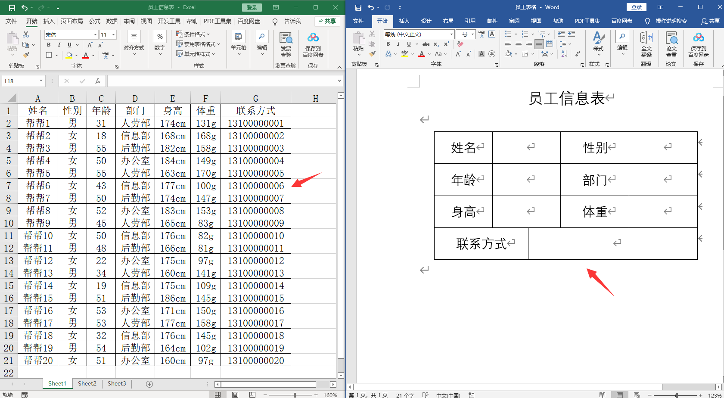The width and height of the screenshot is (724, 398).
Task: Click the cut scissors icon in Excel
Action: 26,34
